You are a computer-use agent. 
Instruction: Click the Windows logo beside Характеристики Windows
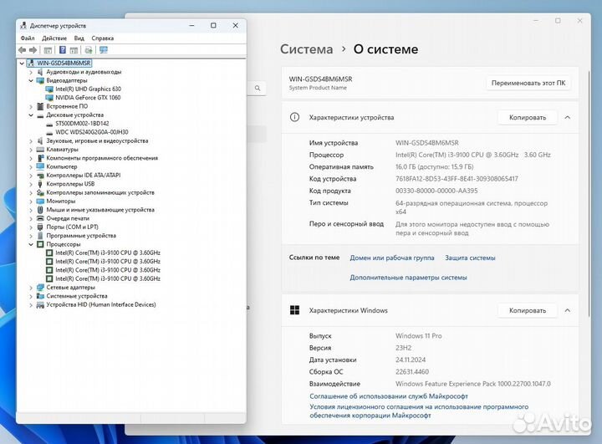coord(294,310)
